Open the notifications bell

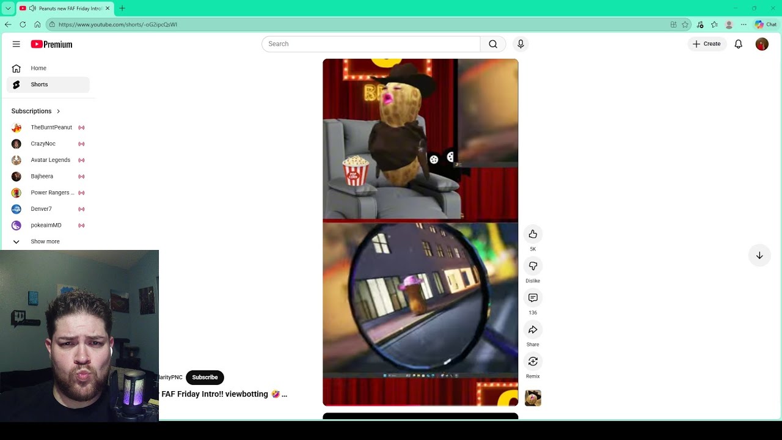(x=738, y=44)
